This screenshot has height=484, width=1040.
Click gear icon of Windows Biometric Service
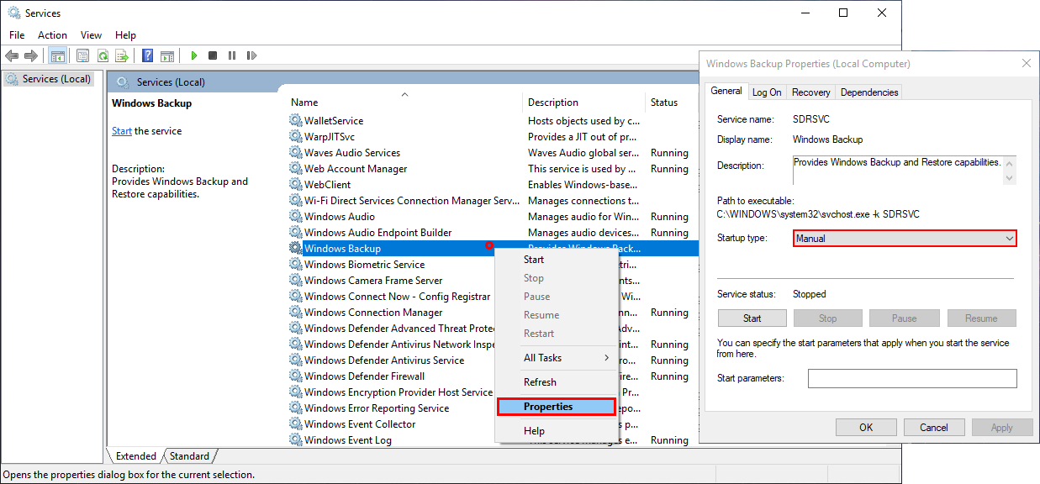pos(295,265)
